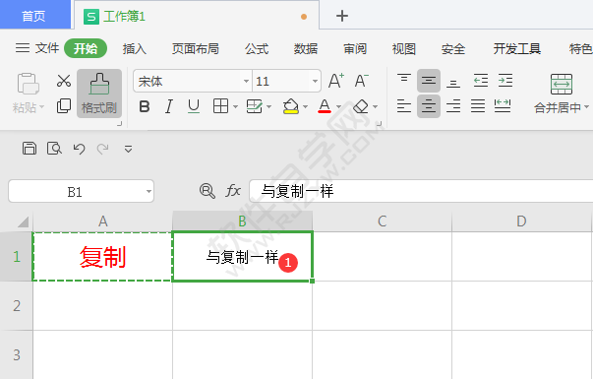Toggle Bold formatting
This screenshot has height=379, width=593.
pyautogui.click(x=145, y=106)
